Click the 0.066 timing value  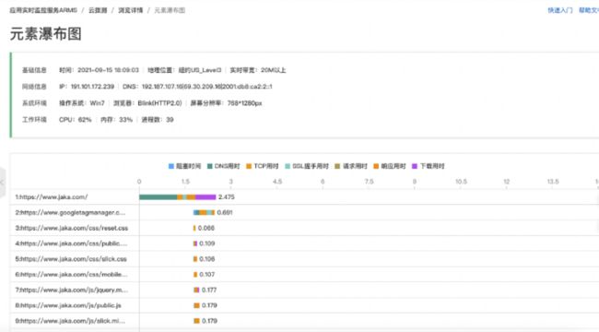[x=206, y=228]
